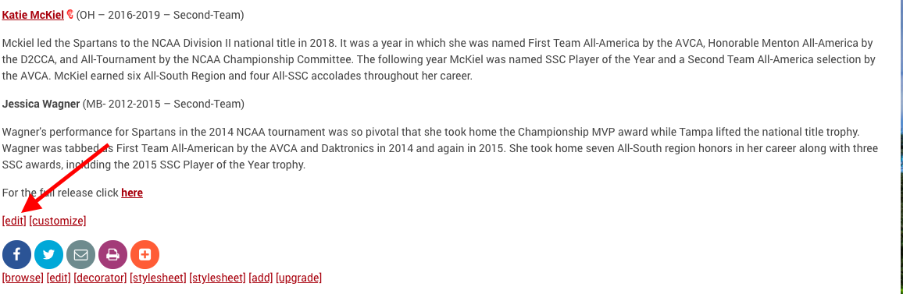The height and width of the screenshot is (294, 903).
Task: Open the [customize] link
Action: pos(58,221)
